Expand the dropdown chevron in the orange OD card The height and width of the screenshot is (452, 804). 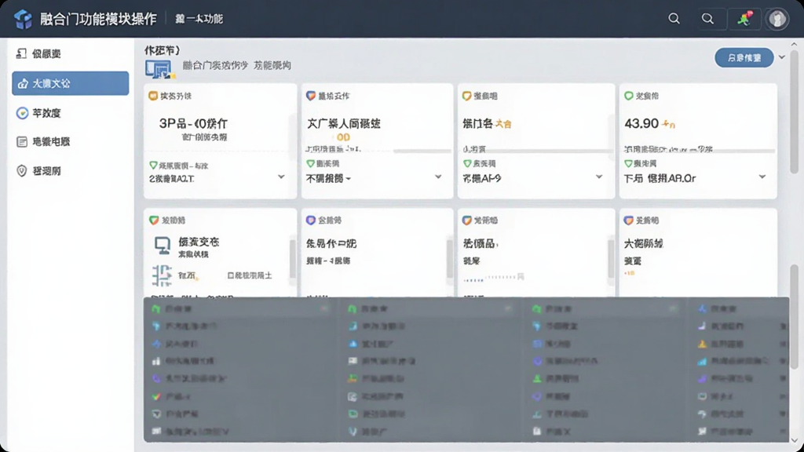[x=438, y=177]
